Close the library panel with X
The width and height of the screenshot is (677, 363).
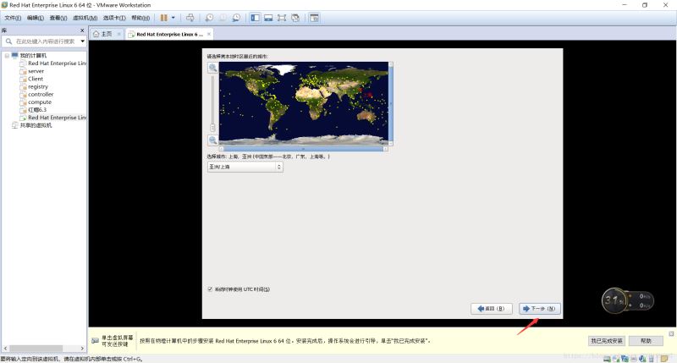(x=83, y=30)
